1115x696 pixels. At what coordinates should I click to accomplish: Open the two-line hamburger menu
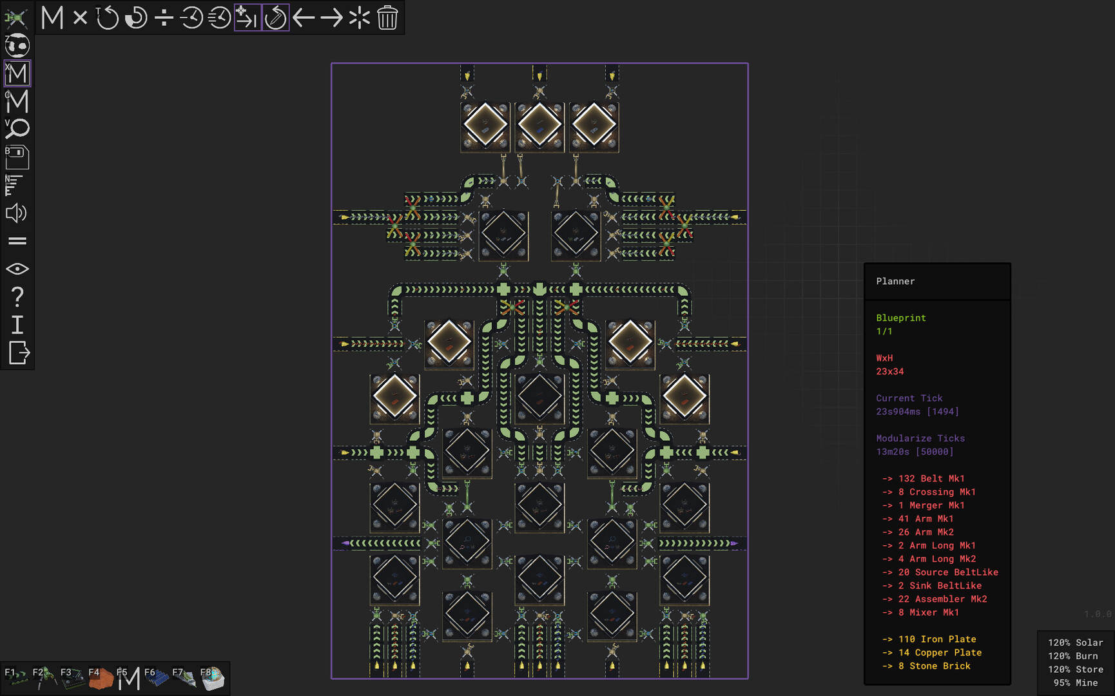click(x=17, y=241)
